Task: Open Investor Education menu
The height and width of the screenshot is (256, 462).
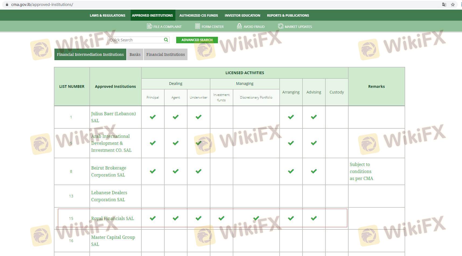Action: pos(242,15)
